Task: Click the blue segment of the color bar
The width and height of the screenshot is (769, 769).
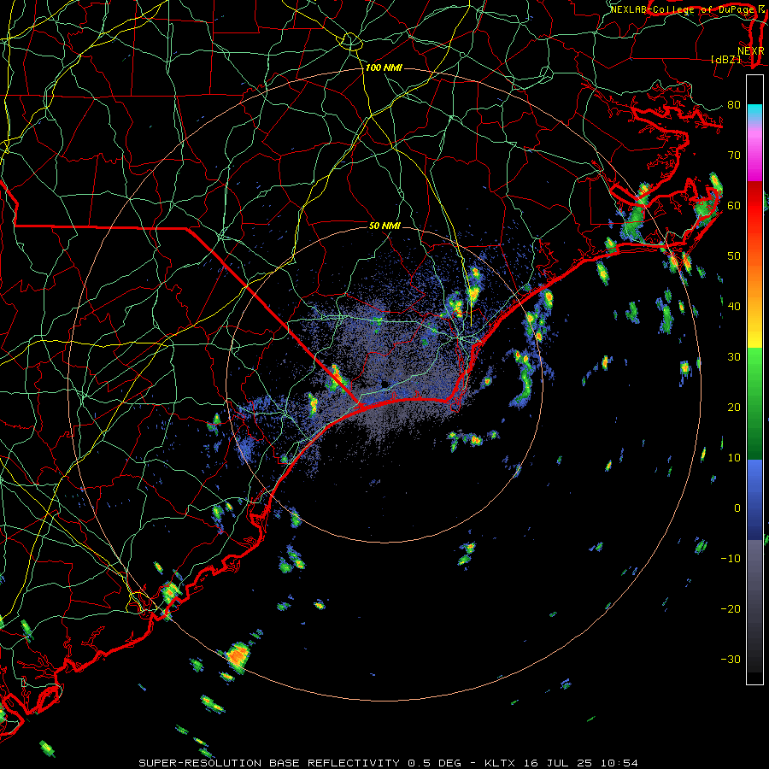Action: pyautogui.click(x=754, y=500)
